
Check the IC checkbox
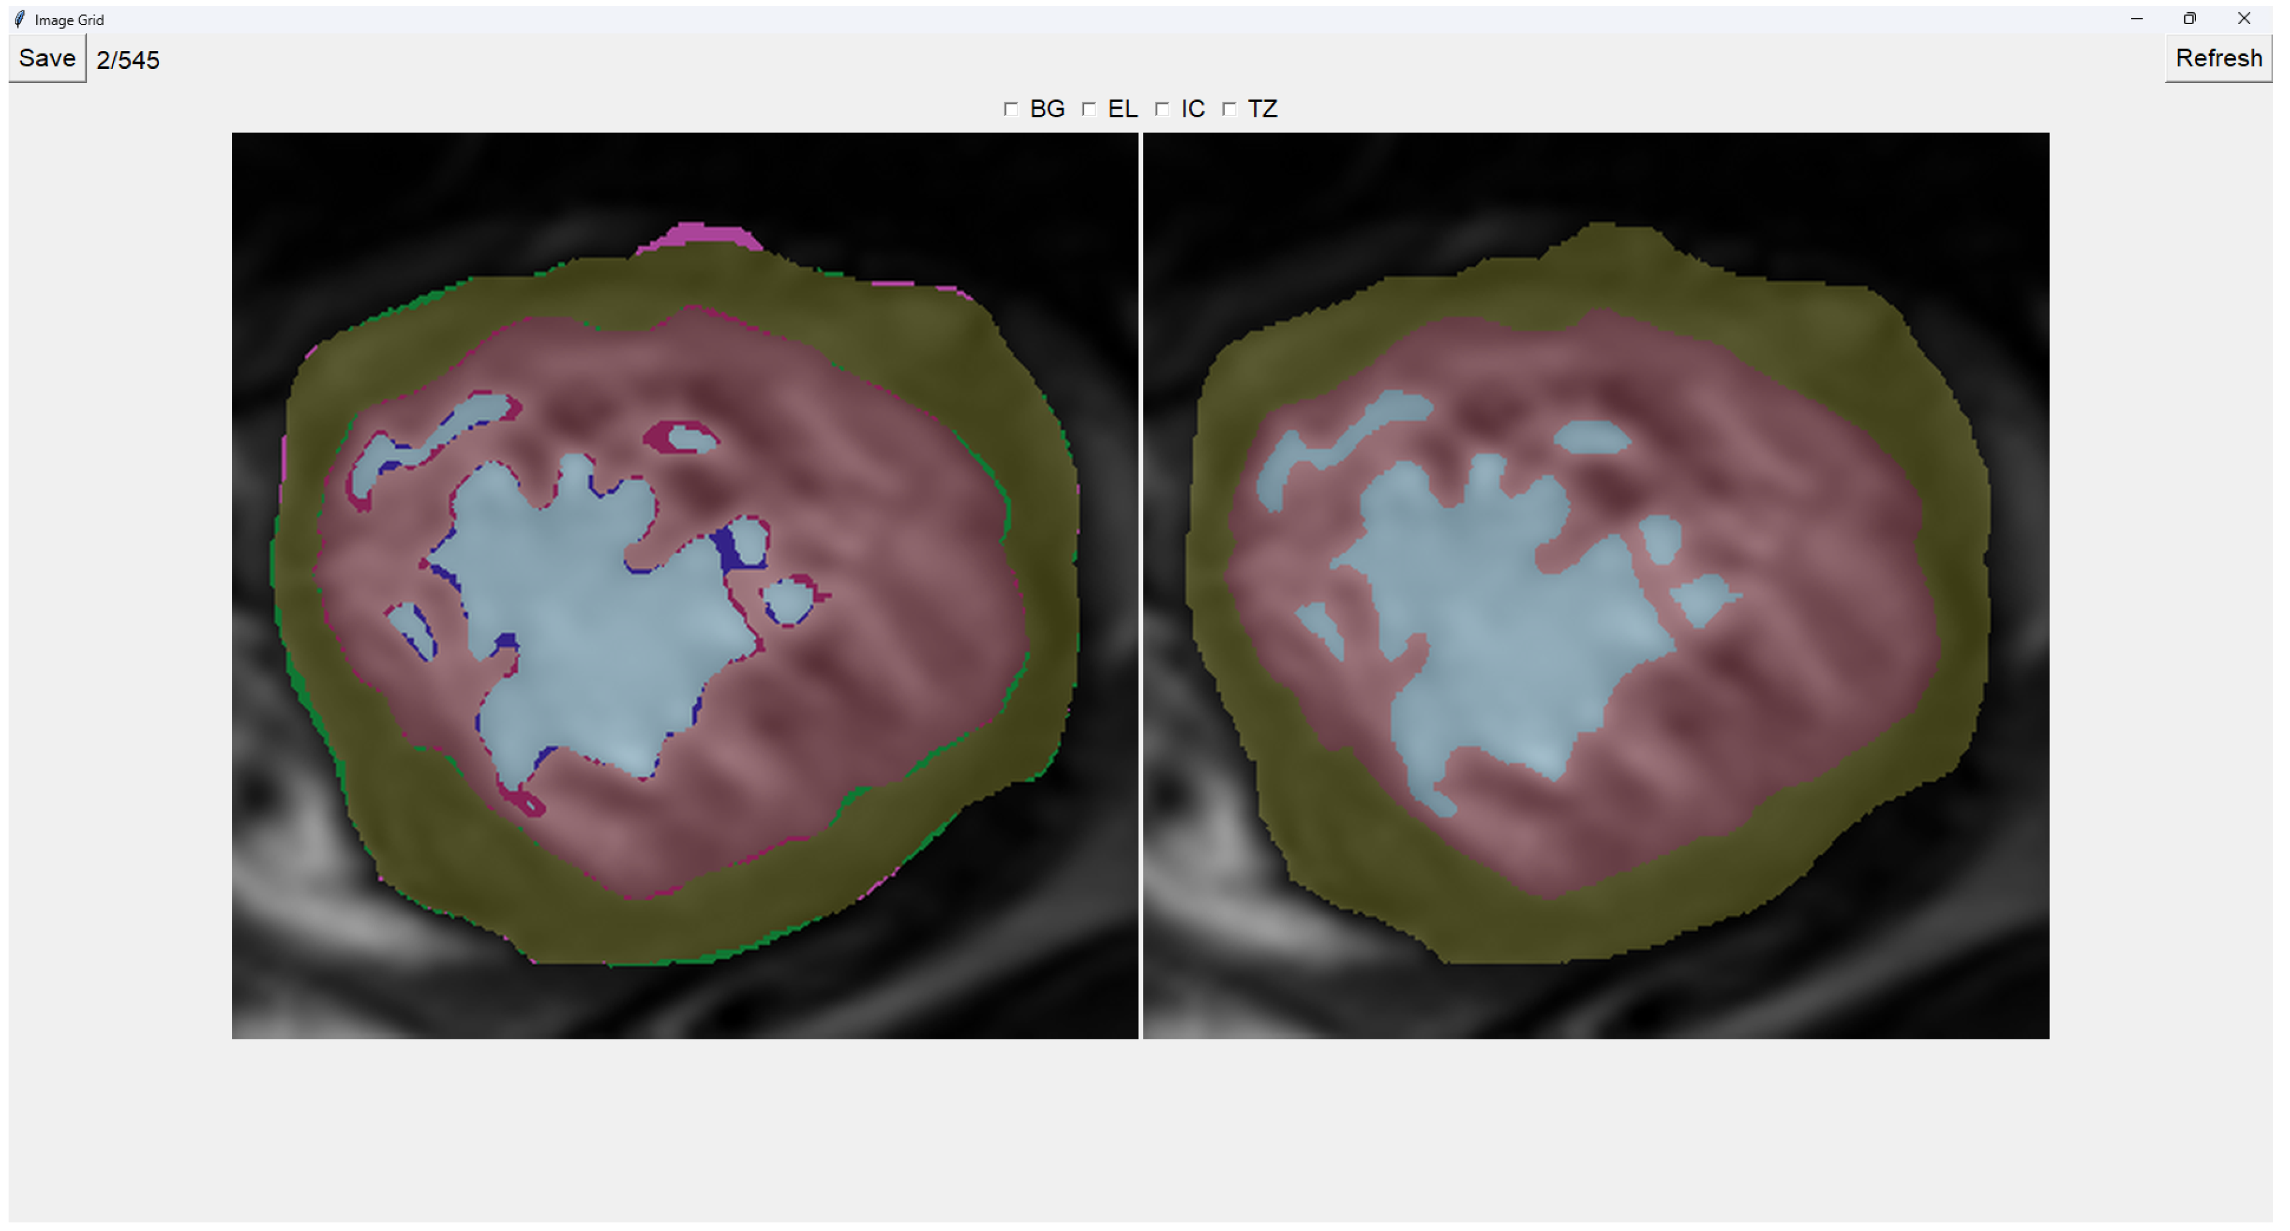tap(1161, 109)
